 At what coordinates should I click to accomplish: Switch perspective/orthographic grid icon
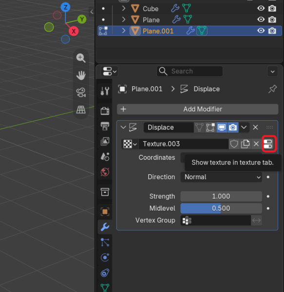point(81,109)
